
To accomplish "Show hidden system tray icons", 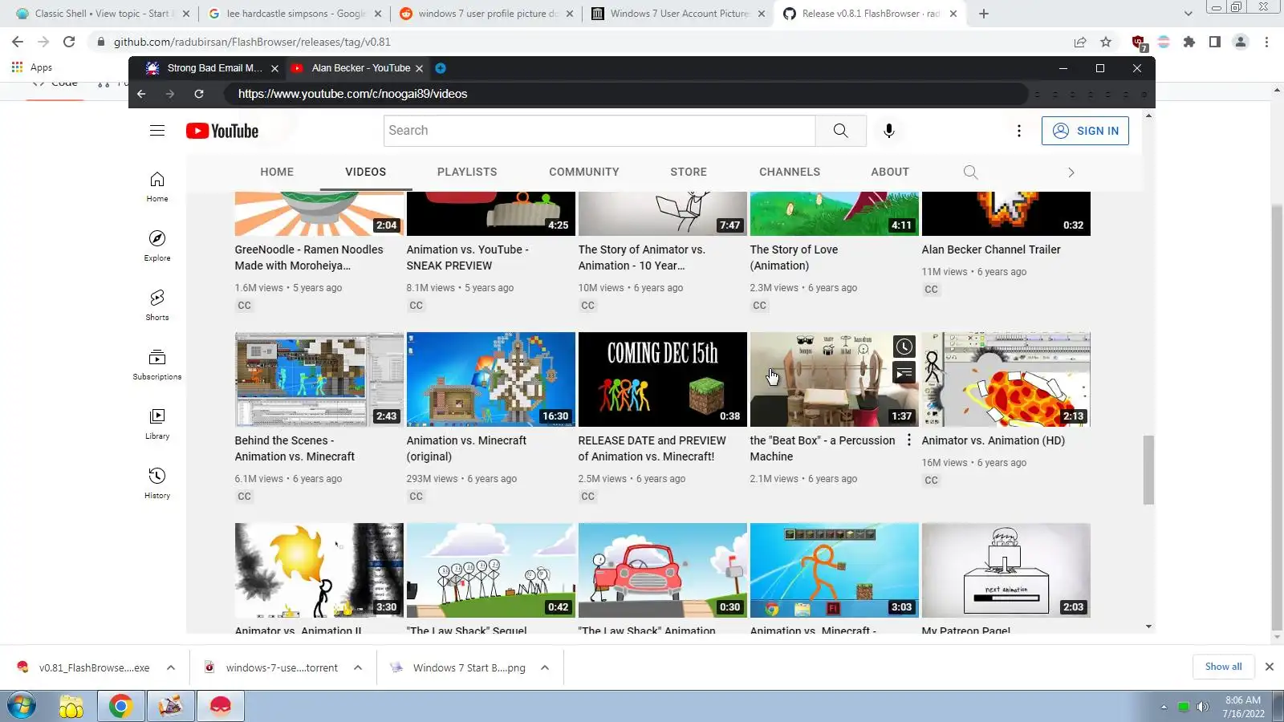I will pos(1164,707).
